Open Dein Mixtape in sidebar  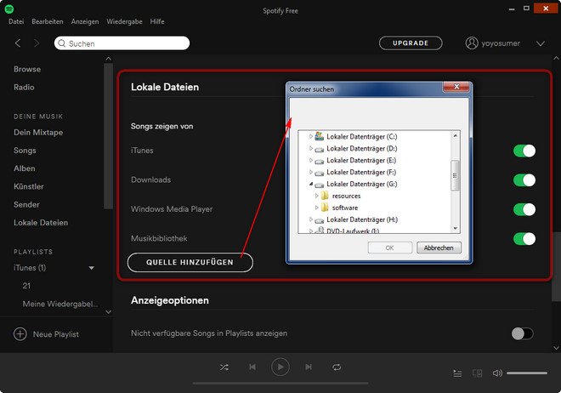click(x=38, y=132)
